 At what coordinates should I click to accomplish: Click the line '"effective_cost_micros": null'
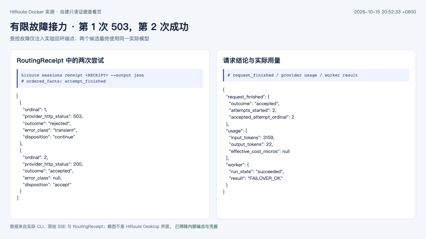[x=260, y=152]
